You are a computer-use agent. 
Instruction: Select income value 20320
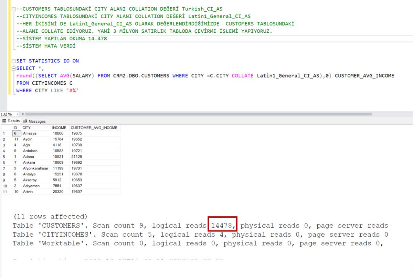[x=60, y=192]
